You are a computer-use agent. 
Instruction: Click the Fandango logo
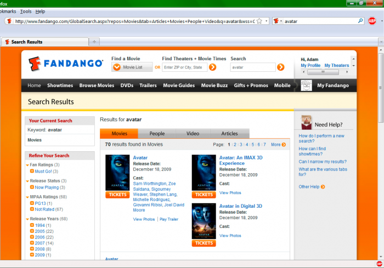tap(66, 64)
